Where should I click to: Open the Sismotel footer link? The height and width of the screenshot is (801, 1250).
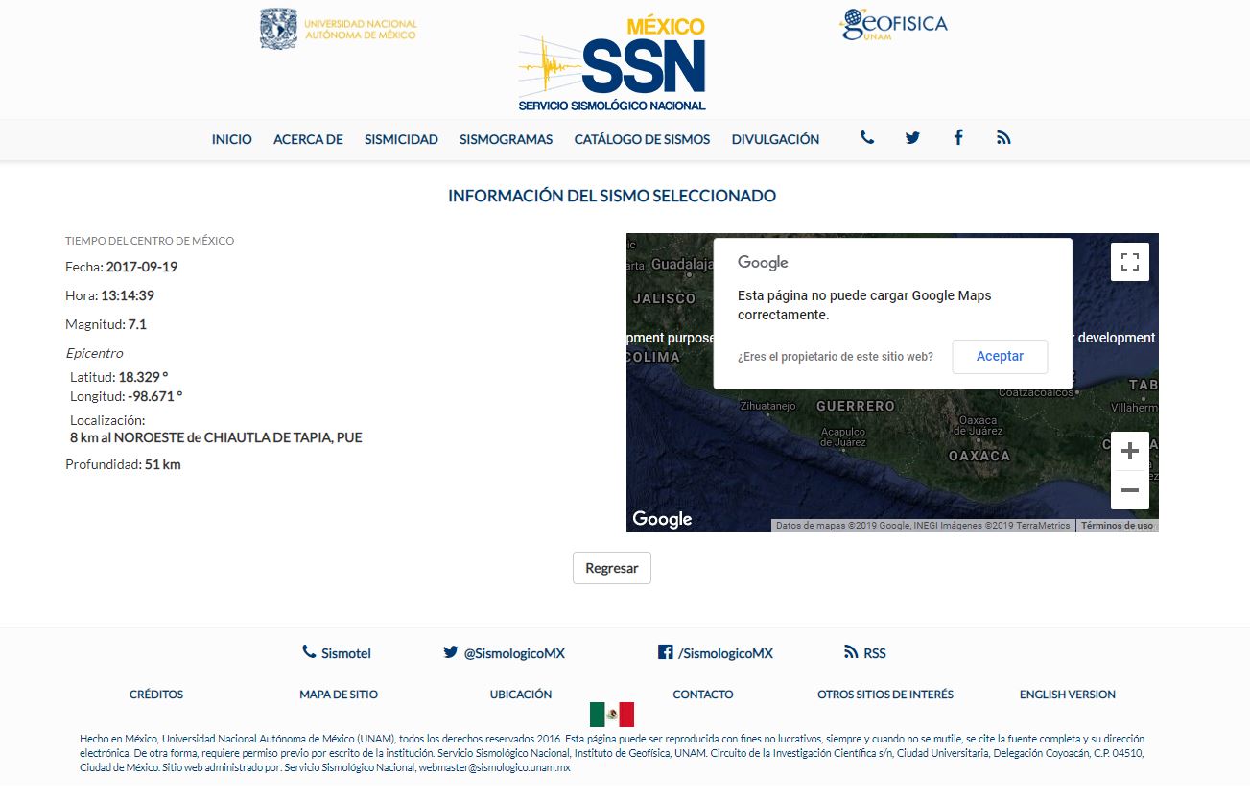click(x=346, y=653)
